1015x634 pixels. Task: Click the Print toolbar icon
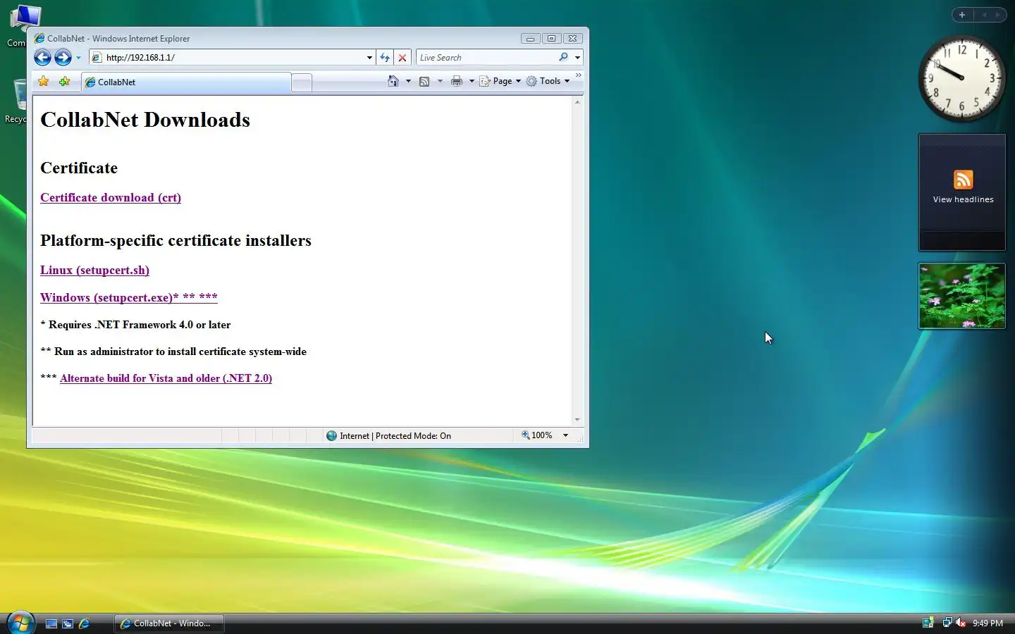pyautogui.click(x=457, y=81)
